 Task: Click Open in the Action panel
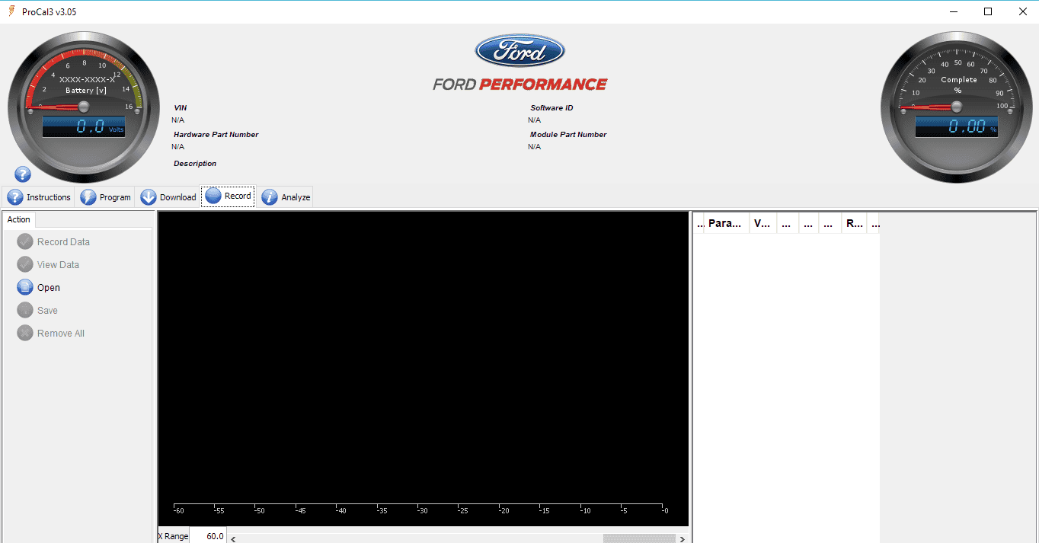(x=38, y=288)
